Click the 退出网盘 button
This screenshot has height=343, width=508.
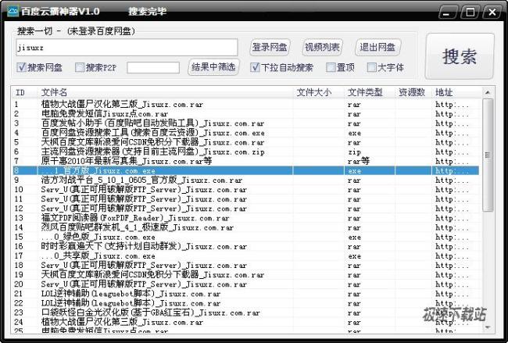click(x=377, y=48)
